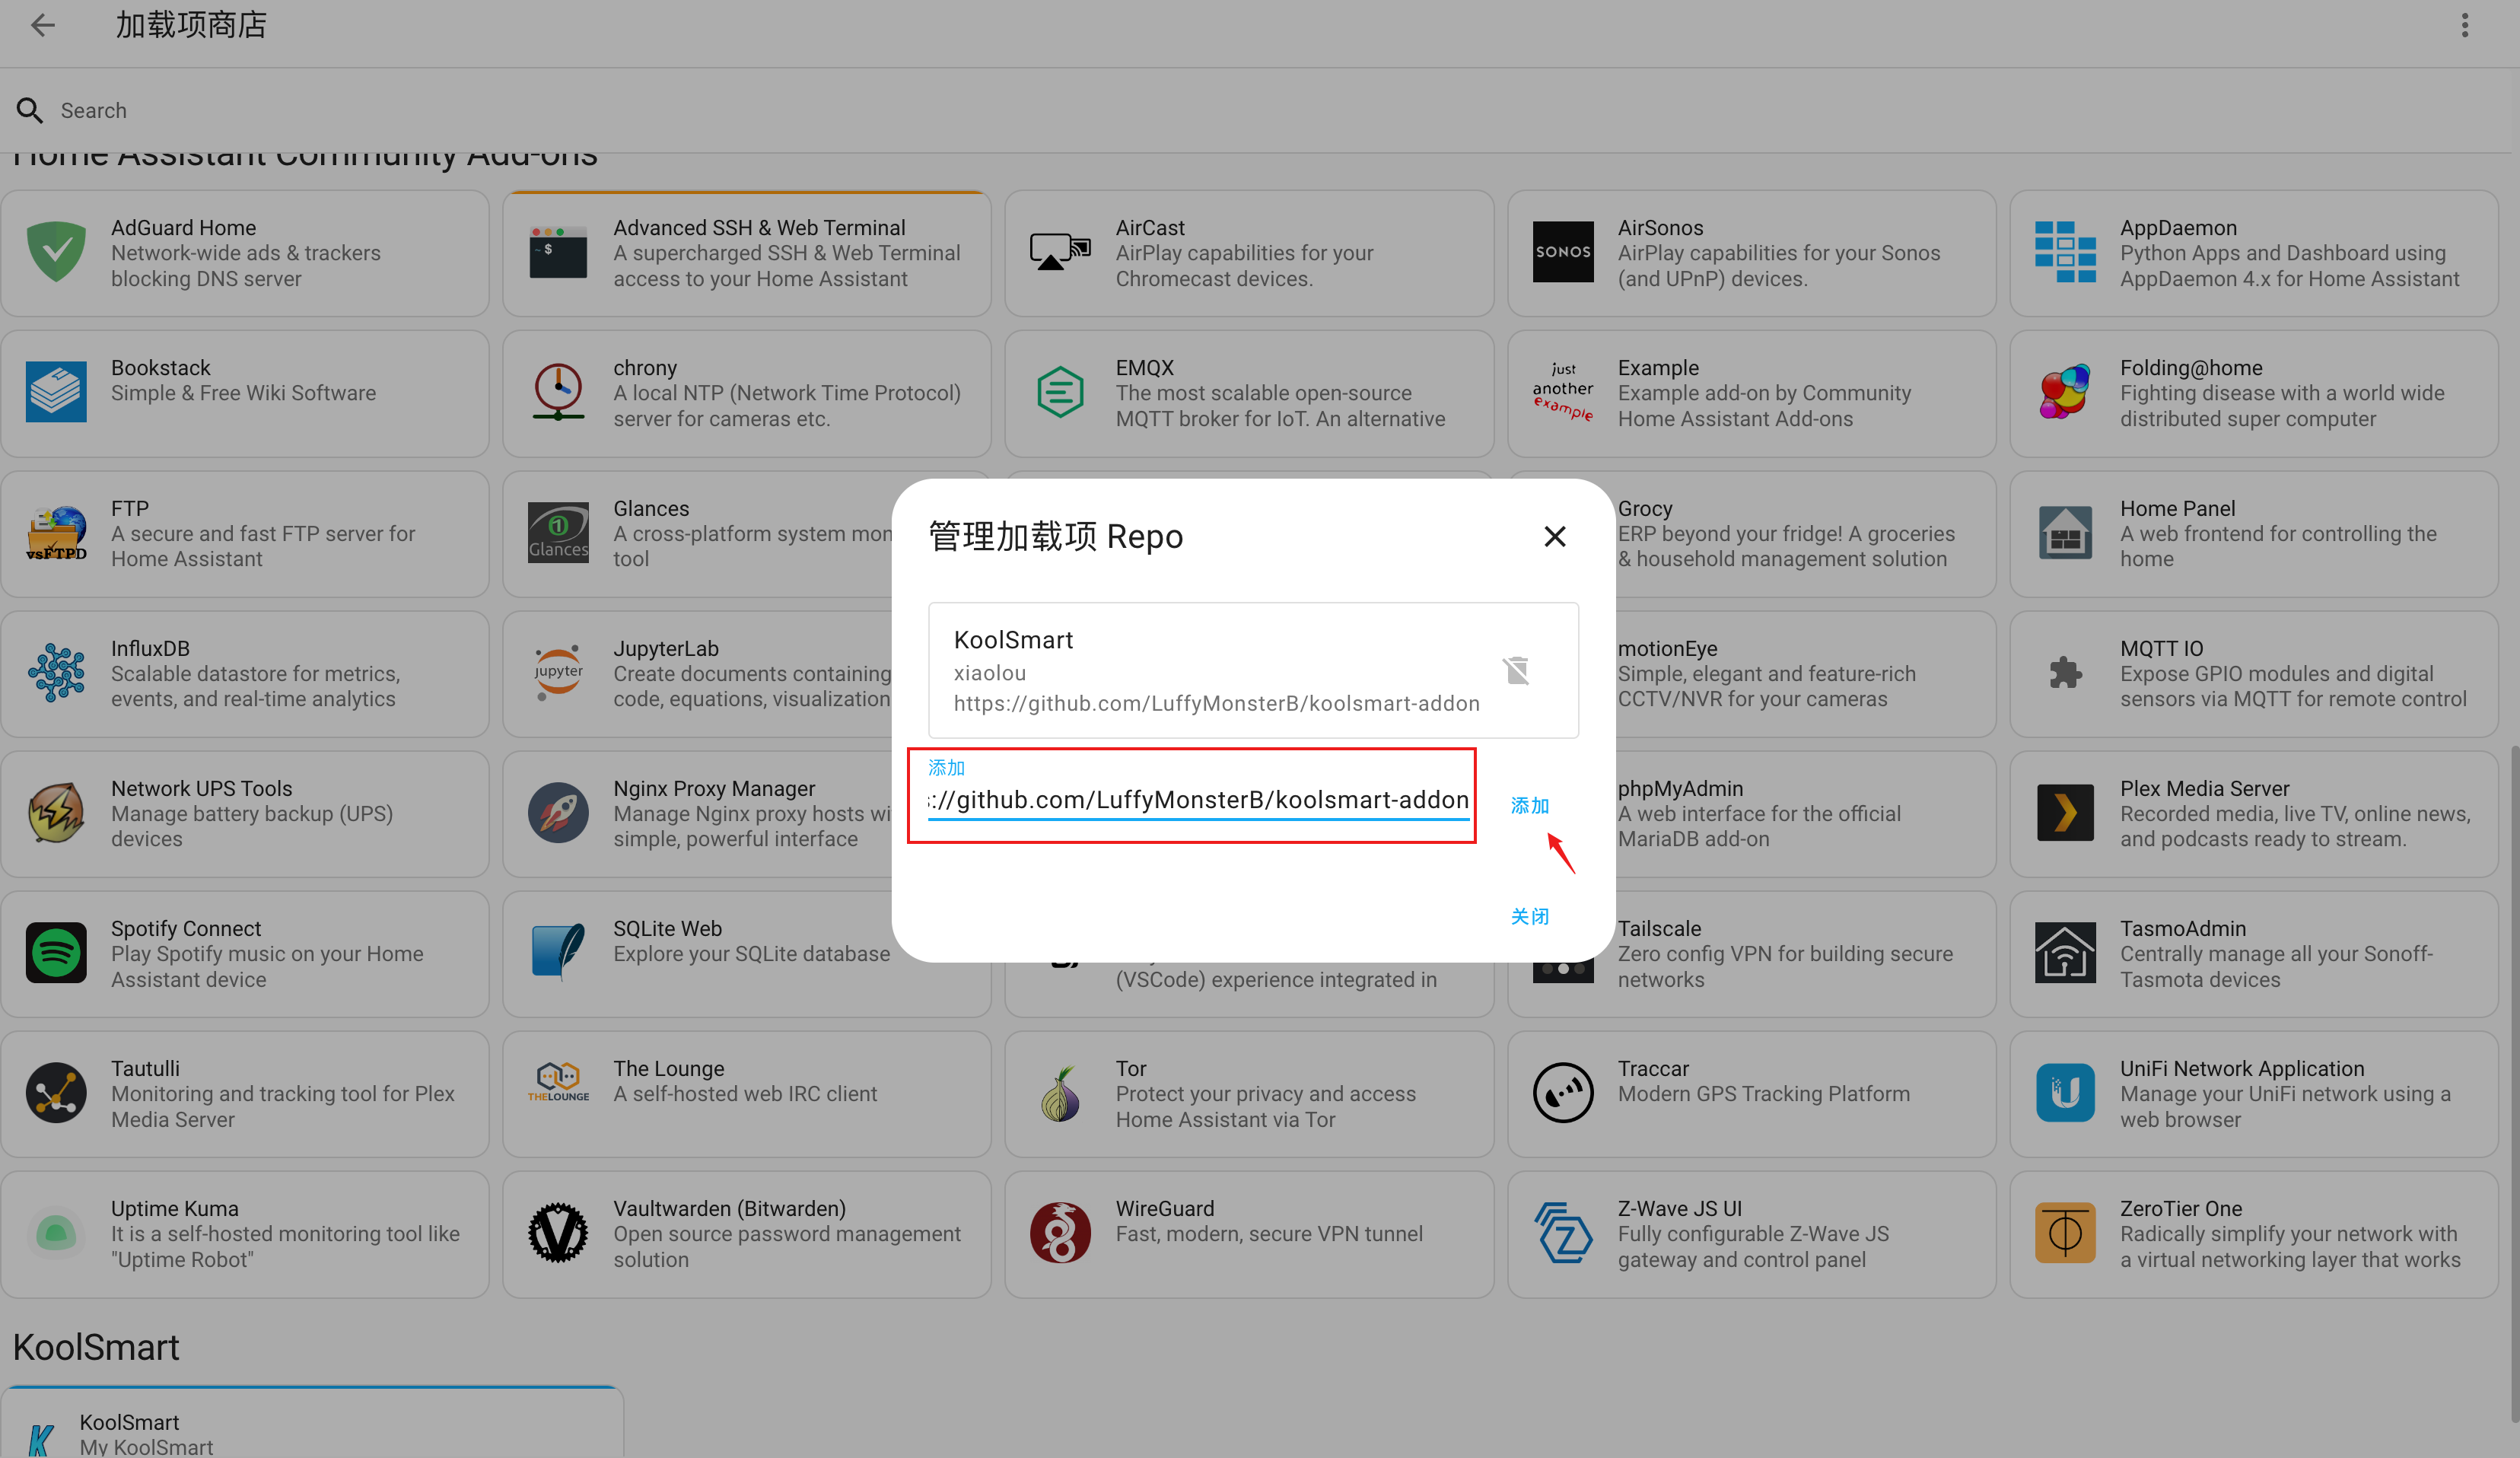Click the AirSonos SONOS icon
Viewport: 2520px width, 1458px height.
point(1562,252)
